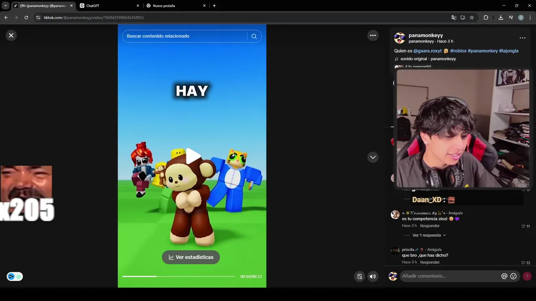This screenshot has width=536, height=301.
Task: Go forward in browser history
Action: pos(16,18)
